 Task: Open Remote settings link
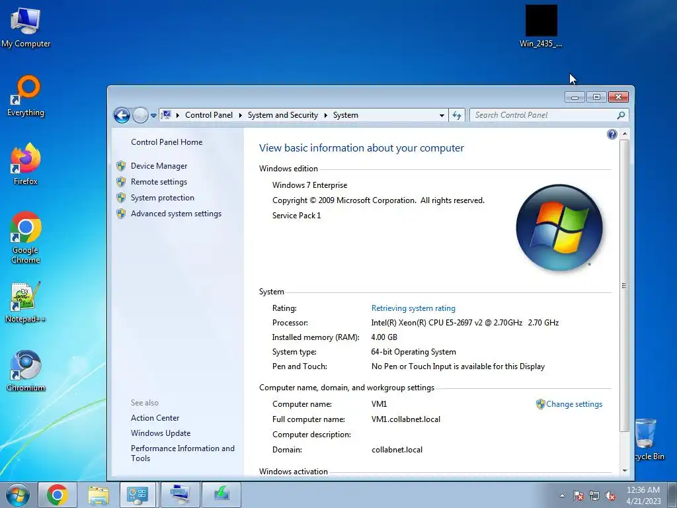tap(159, 182)
